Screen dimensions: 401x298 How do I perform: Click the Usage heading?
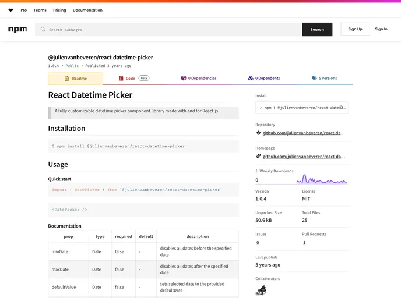click(x=58, y=164)
